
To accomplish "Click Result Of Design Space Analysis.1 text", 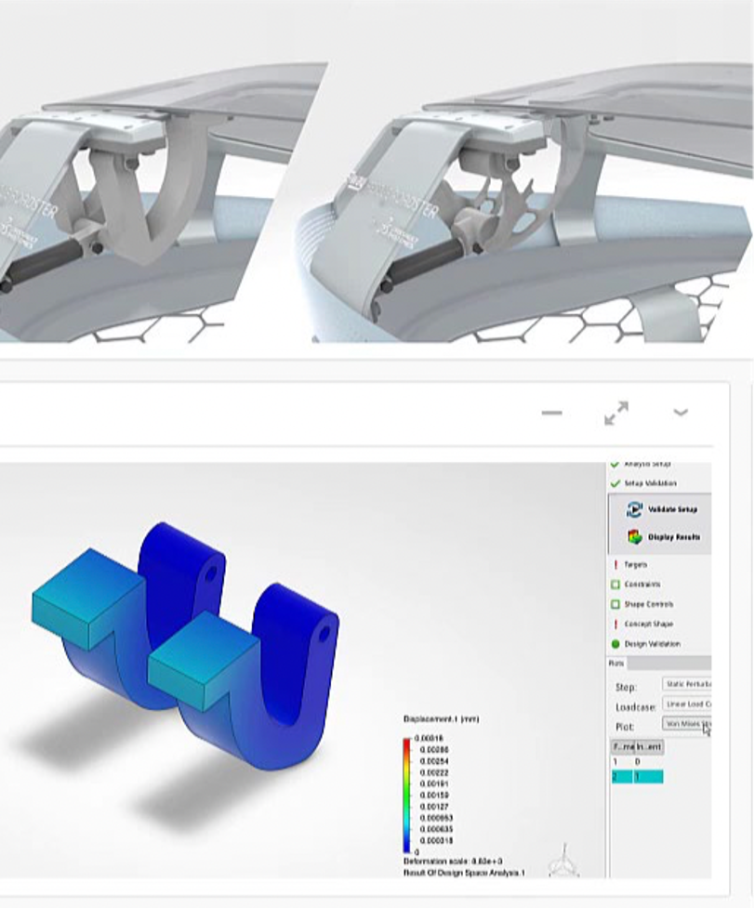I will click(464, 872).
